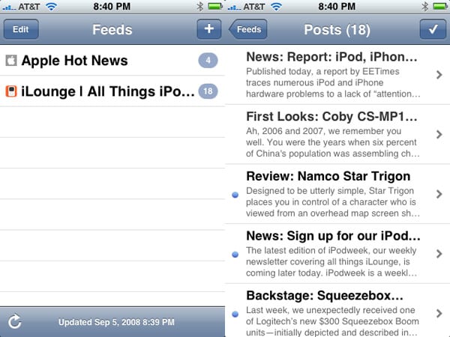The image size is (450, 337).
Task: Tap unread dot next to Backstage Squeezebox post
Action: pyautogui.click(x=235, y=313)
